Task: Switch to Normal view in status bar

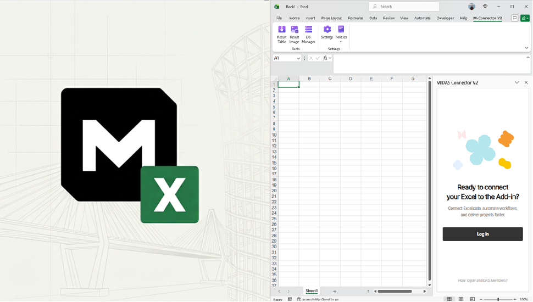Action: point(449,299)
